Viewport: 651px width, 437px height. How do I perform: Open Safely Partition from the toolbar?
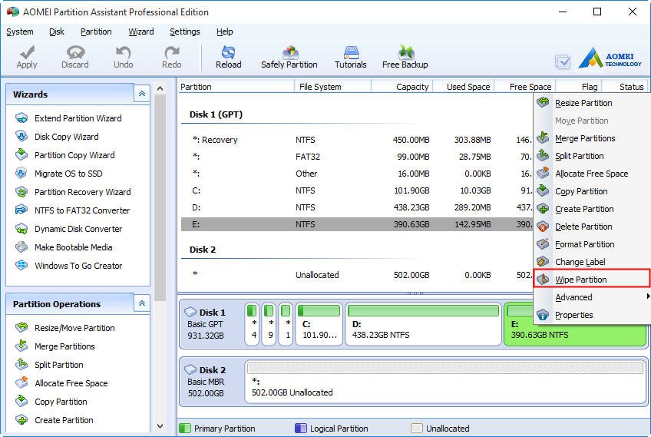(289, 52)
